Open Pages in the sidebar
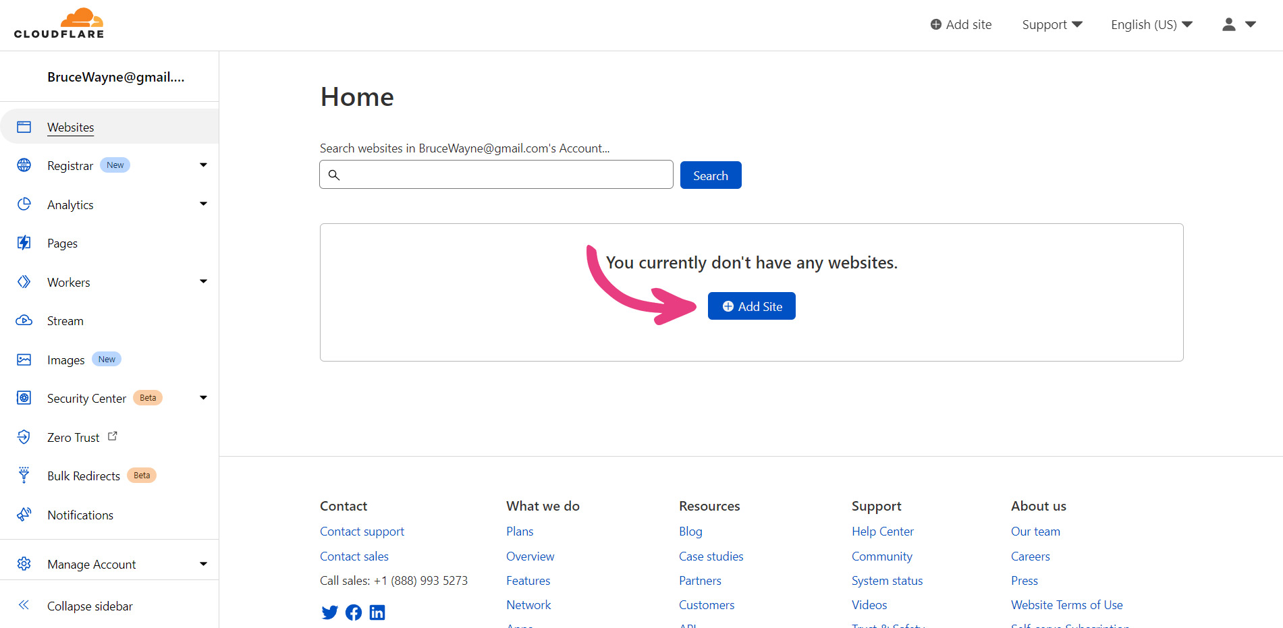 pos(62,244)
